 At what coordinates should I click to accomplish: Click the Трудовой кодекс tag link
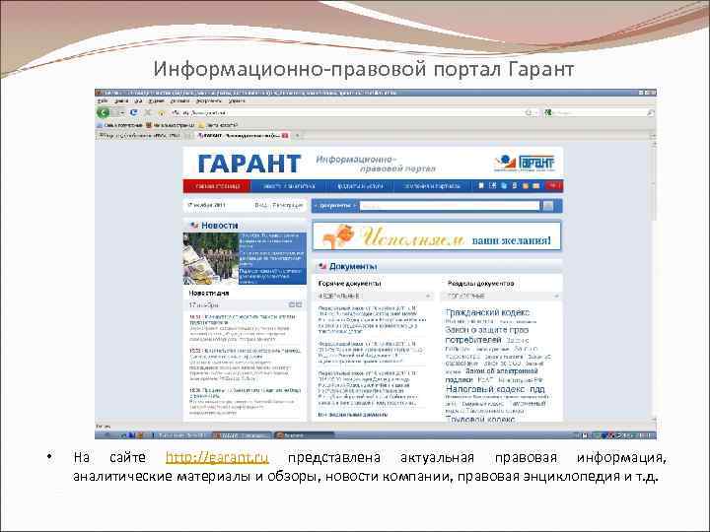click(x=480, y=419)
